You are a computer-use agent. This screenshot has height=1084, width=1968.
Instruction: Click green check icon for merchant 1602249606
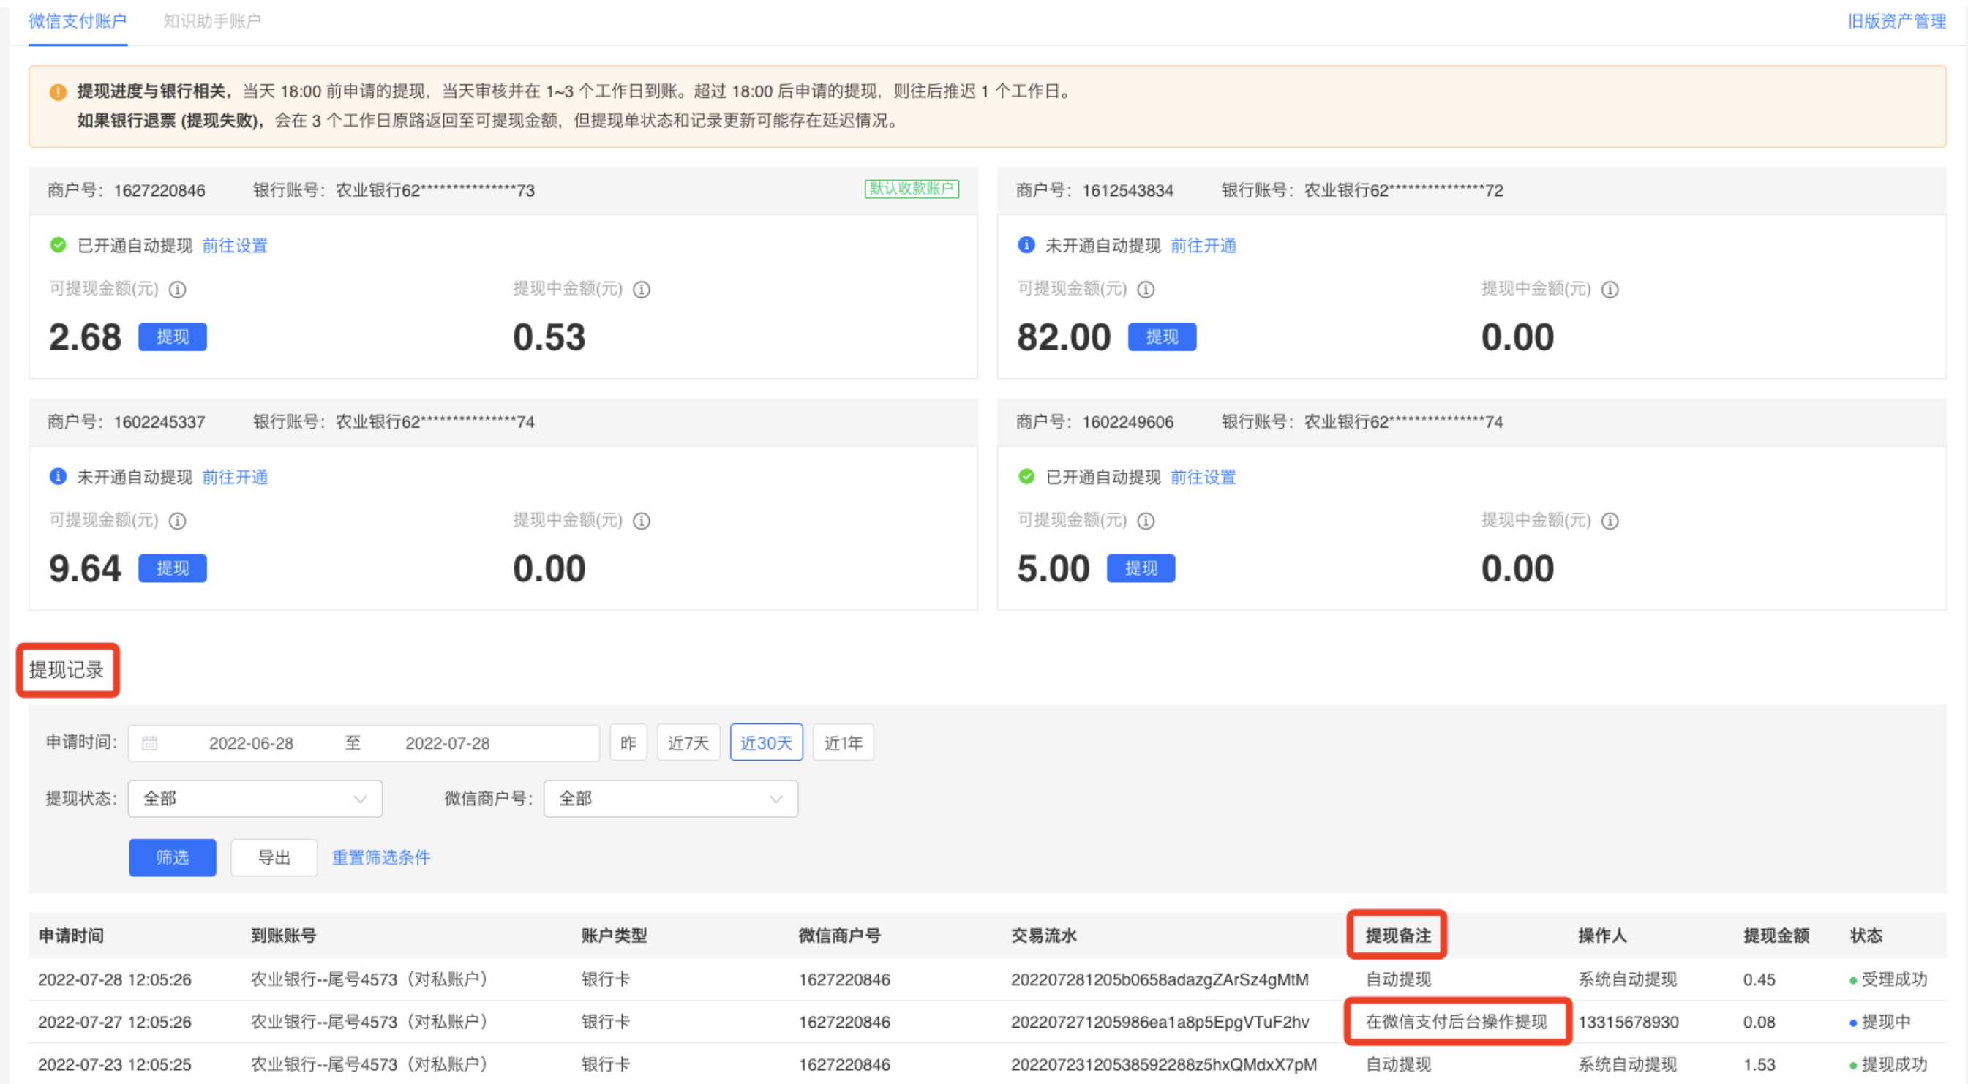coord(1026,477)
